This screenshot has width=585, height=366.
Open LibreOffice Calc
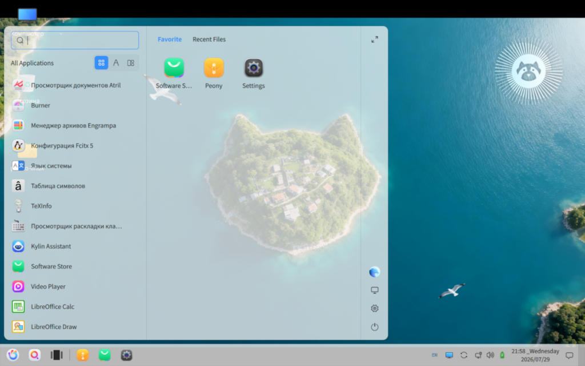pos(75,307)
